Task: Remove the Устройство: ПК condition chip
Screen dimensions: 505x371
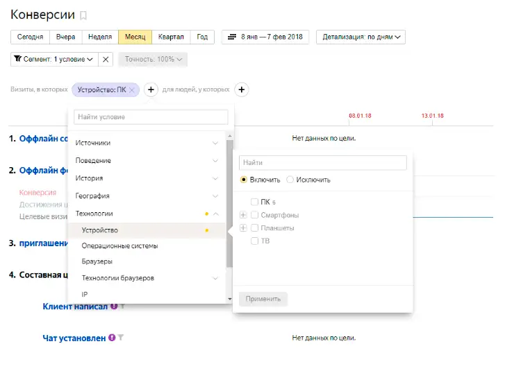Action: [132, 89]
